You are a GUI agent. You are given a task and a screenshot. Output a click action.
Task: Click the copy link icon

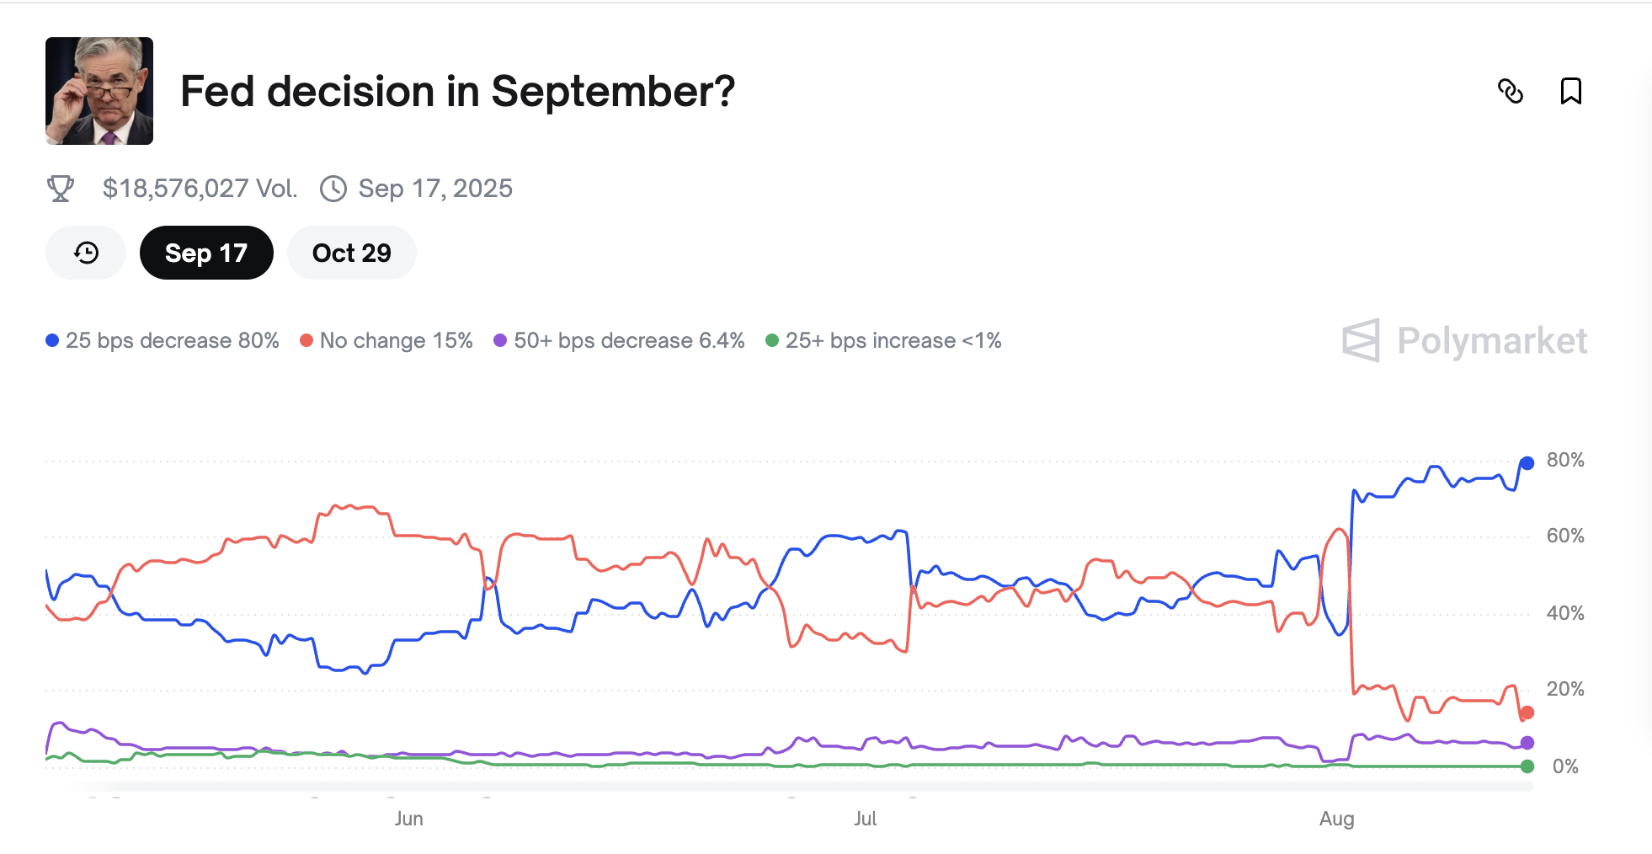coord(1511,91)
